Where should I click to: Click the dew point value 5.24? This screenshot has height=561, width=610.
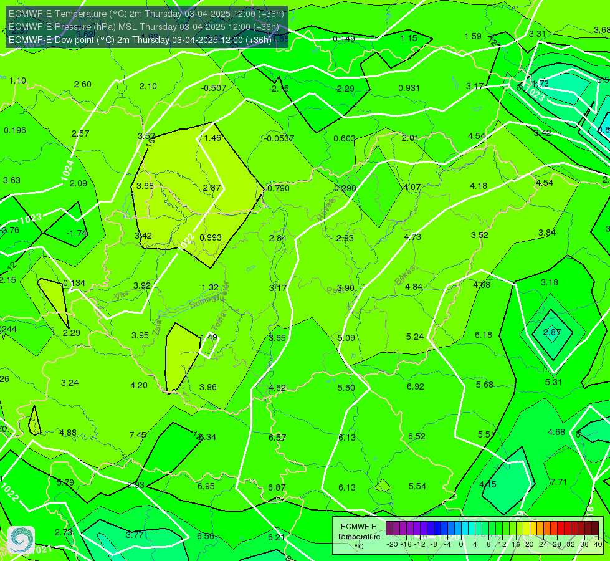point(415,337)
